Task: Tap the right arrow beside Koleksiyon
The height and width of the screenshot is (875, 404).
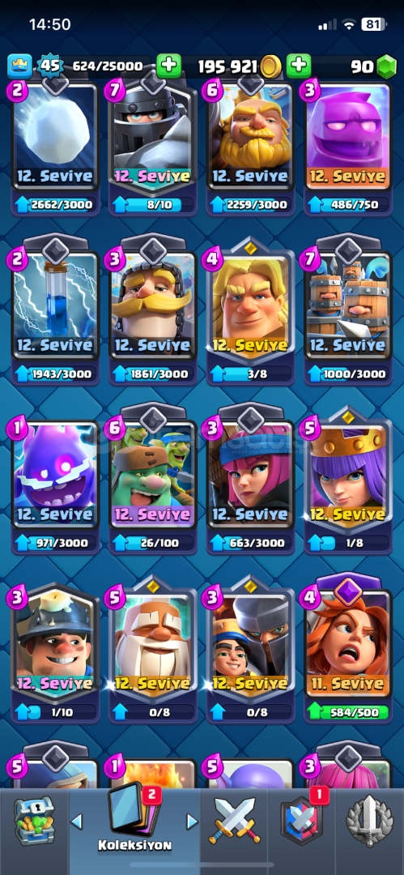Action: click(192, 821)
